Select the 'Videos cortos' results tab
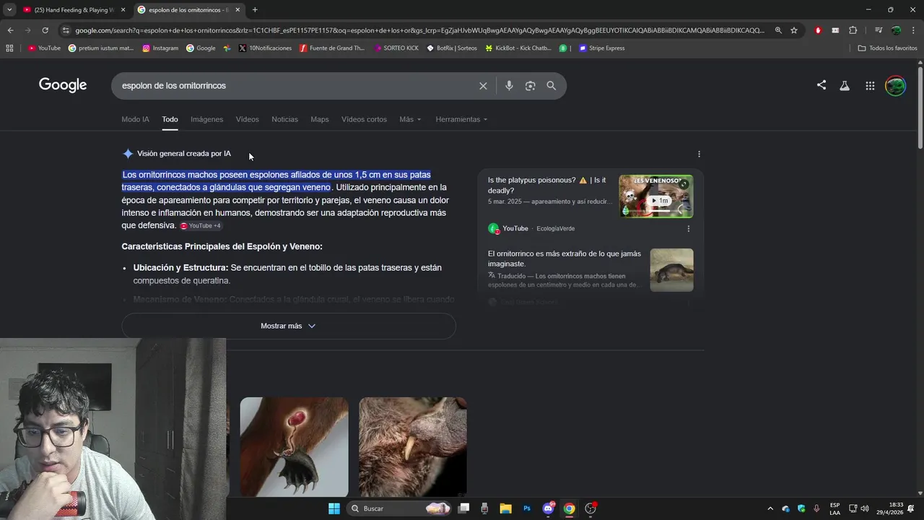 364,119
